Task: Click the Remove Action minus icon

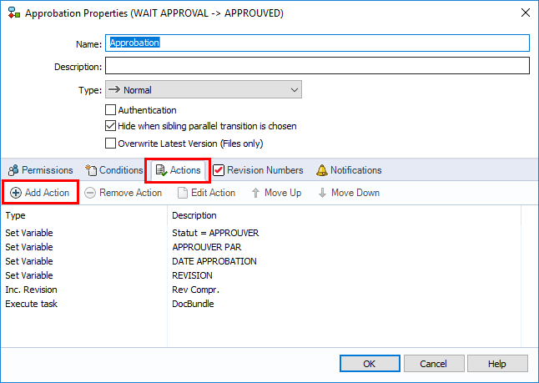Action: coord(90,193)
